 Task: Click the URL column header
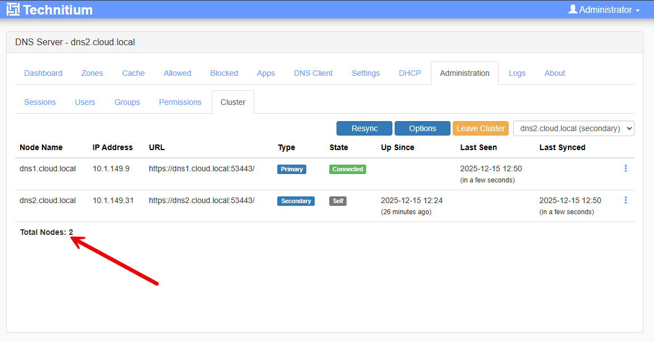157,147
